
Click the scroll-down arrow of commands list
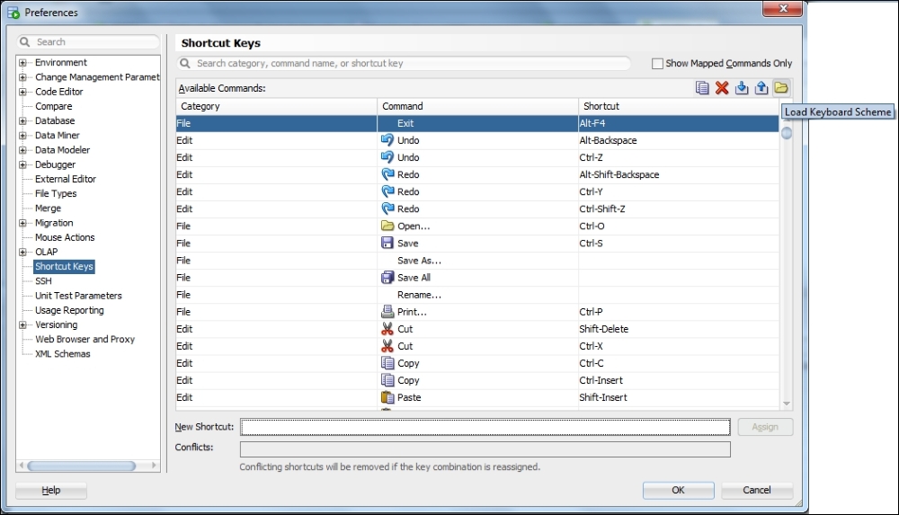pyautogui.click(x=787, y=404)
